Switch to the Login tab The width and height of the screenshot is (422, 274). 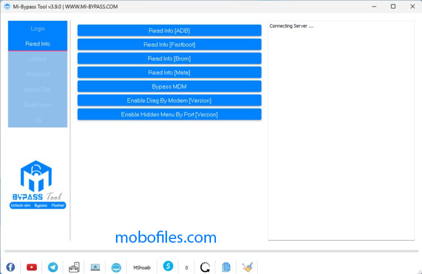(x=38, y=29)
